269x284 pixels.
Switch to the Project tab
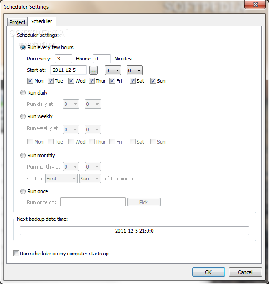(17, 22)
